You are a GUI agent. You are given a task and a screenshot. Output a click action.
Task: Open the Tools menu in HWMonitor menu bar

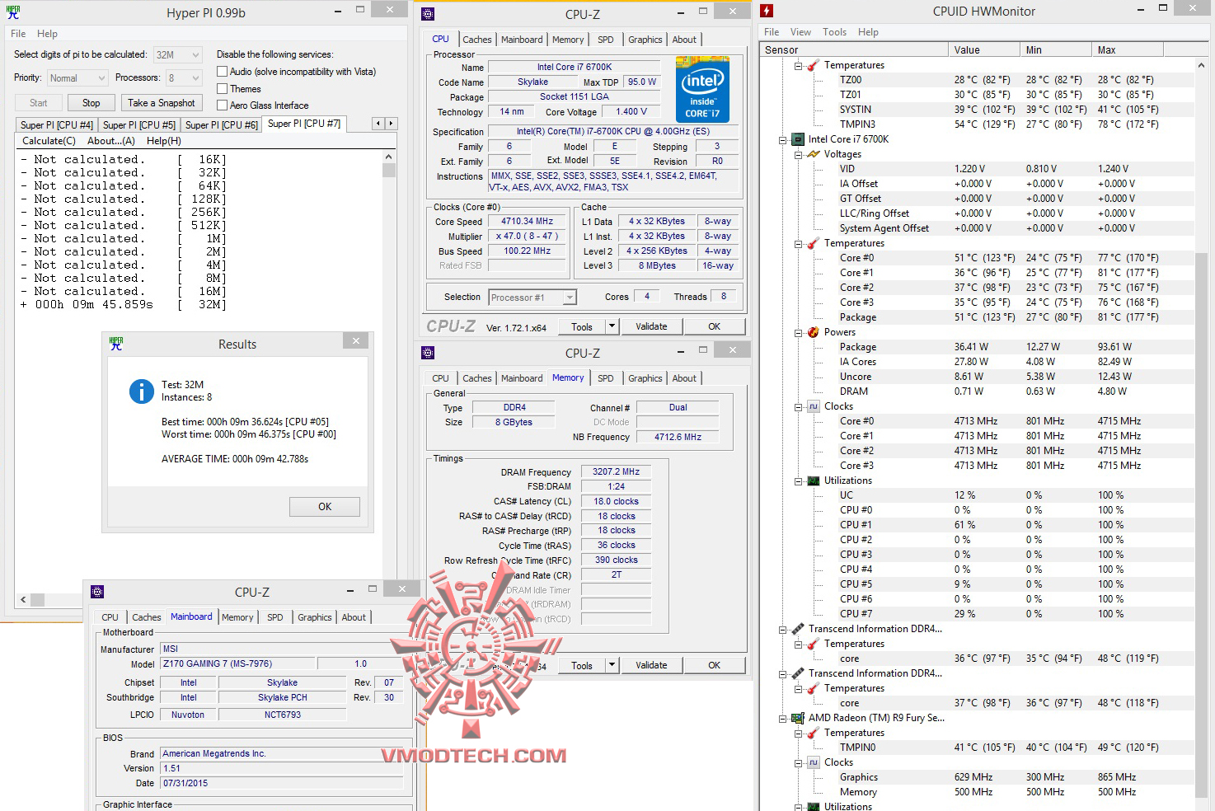pos(834,32)
